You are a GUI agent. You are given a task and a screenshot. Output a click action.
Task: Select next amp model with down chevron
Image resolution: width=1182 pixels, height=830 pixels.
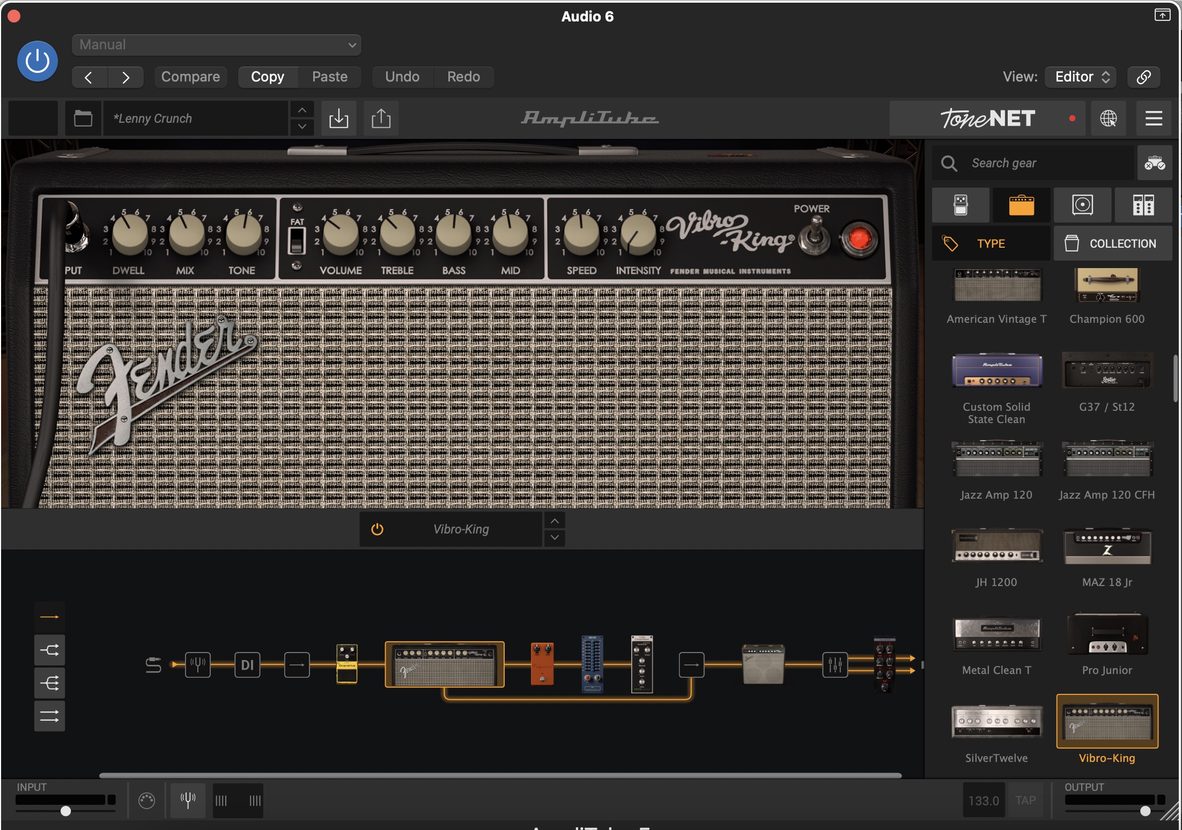coord(555,538)
